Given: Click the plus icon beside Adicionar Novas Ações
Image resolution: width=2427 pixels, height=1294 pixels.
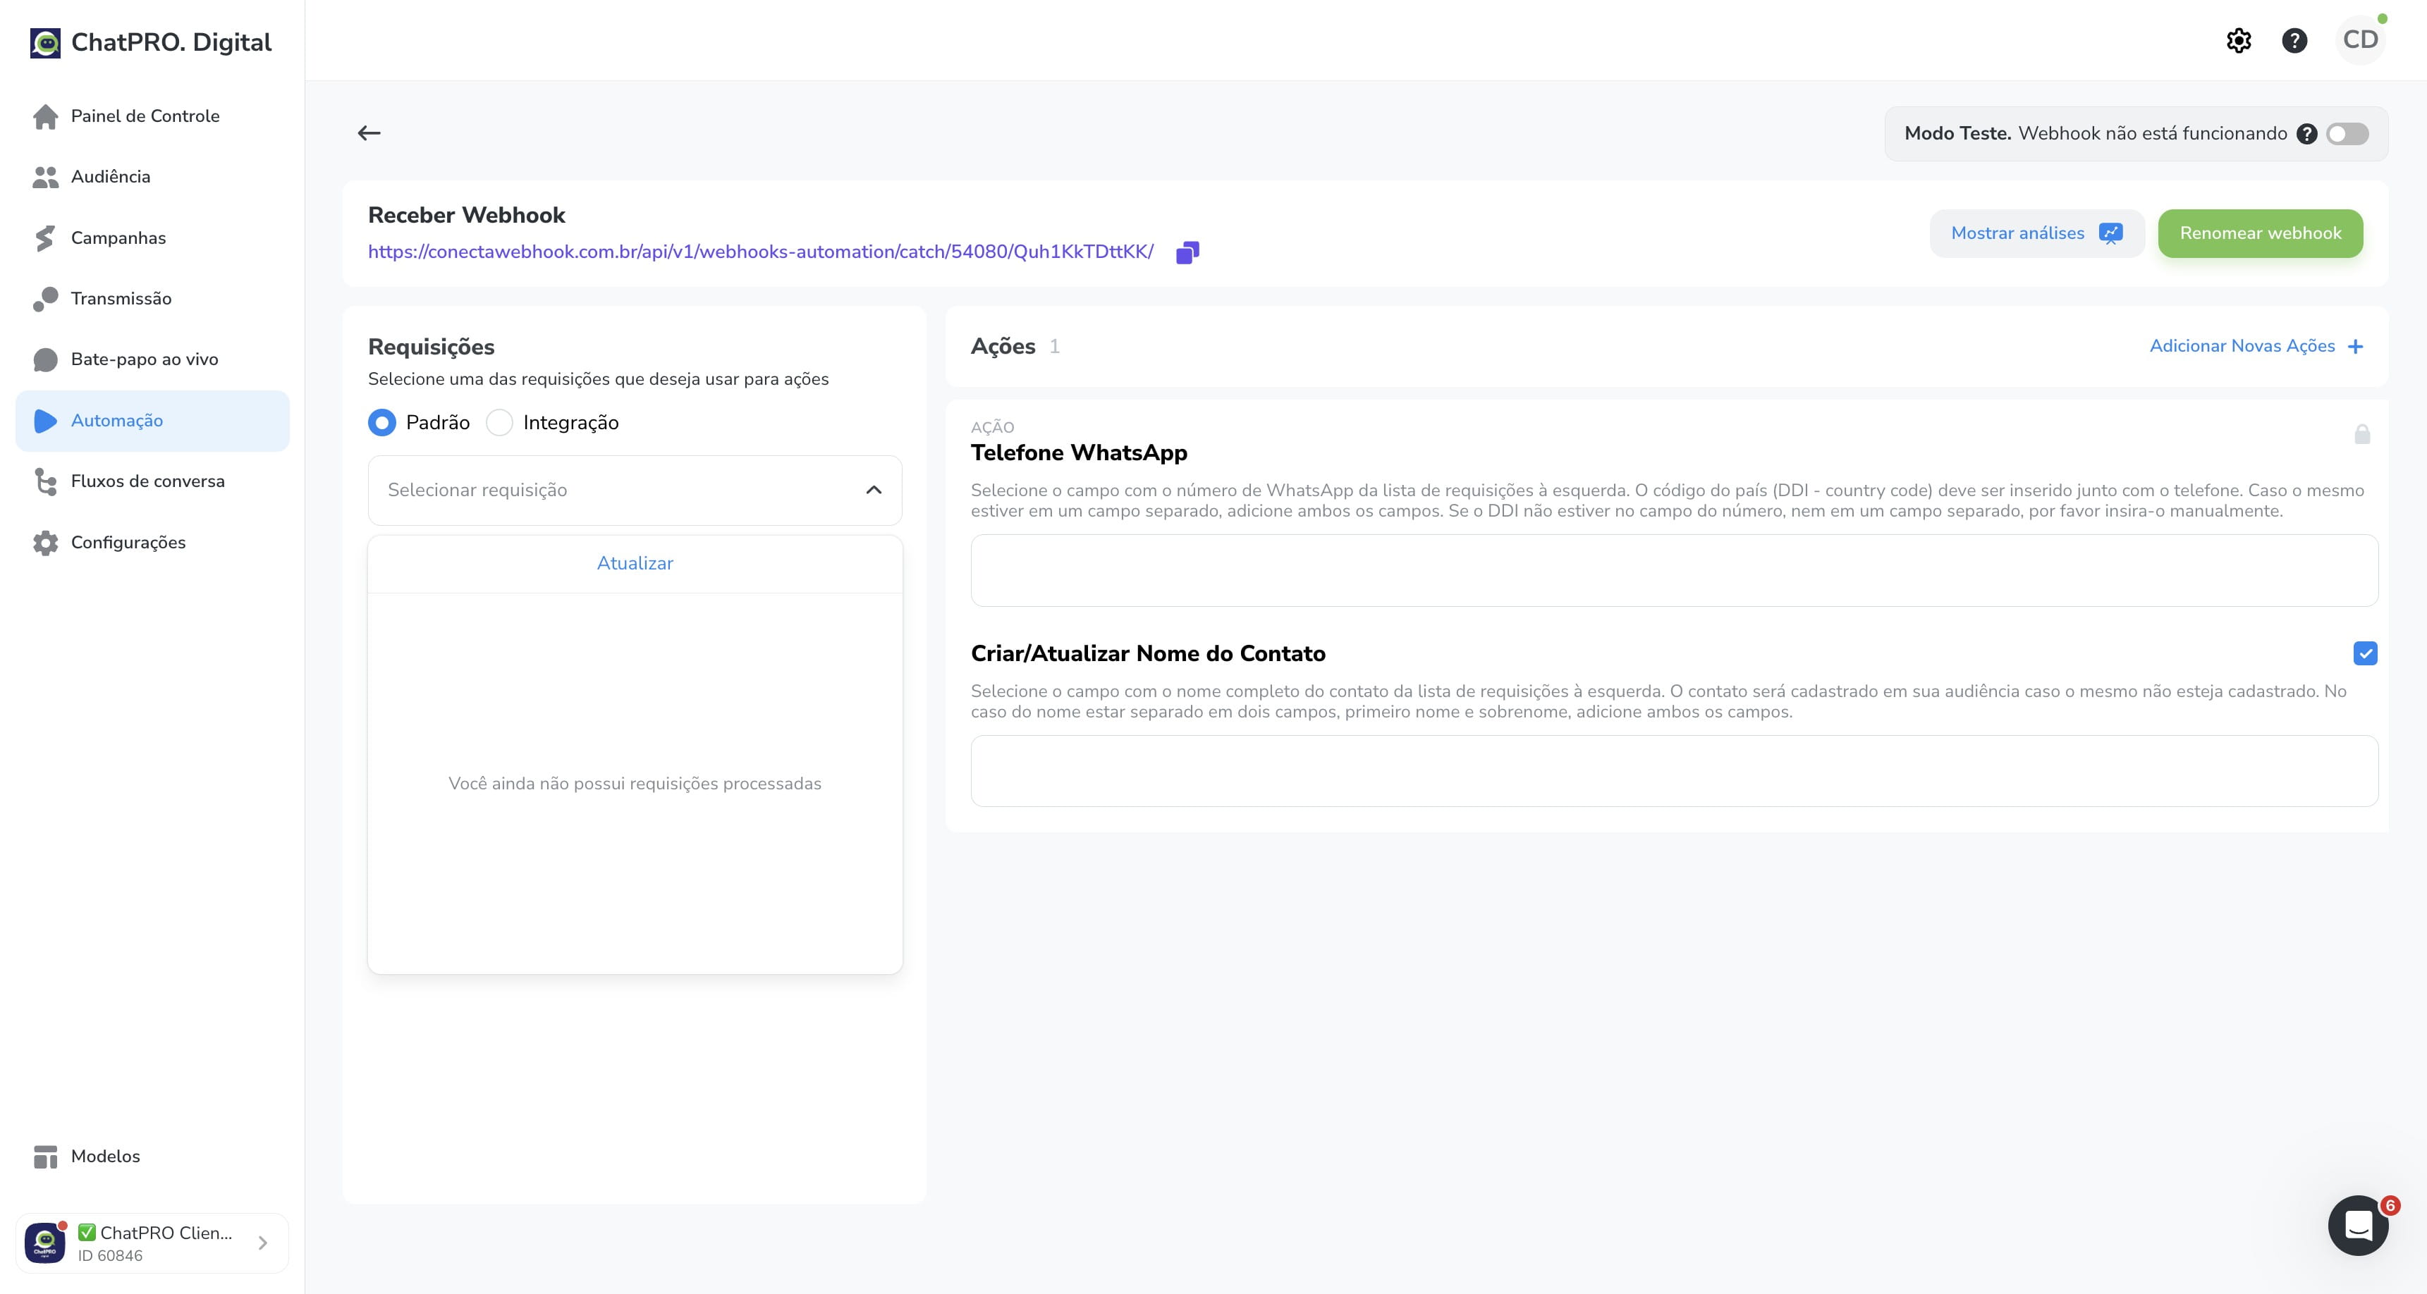Looking at the screenshot, I should 2355,347.
